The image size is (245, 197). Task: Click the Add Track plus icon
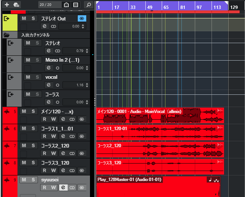click(x=7, y=5)
